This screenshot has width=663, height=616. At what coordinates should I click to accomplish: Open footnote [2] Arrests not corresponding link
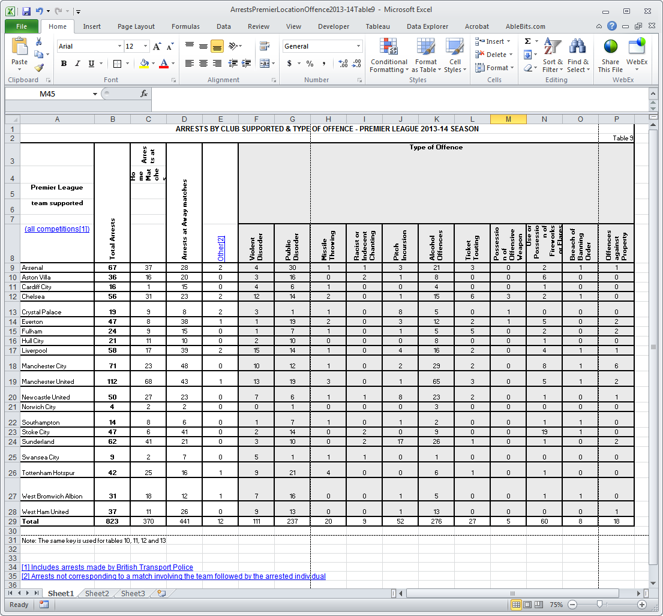click(x=174, y=576)
